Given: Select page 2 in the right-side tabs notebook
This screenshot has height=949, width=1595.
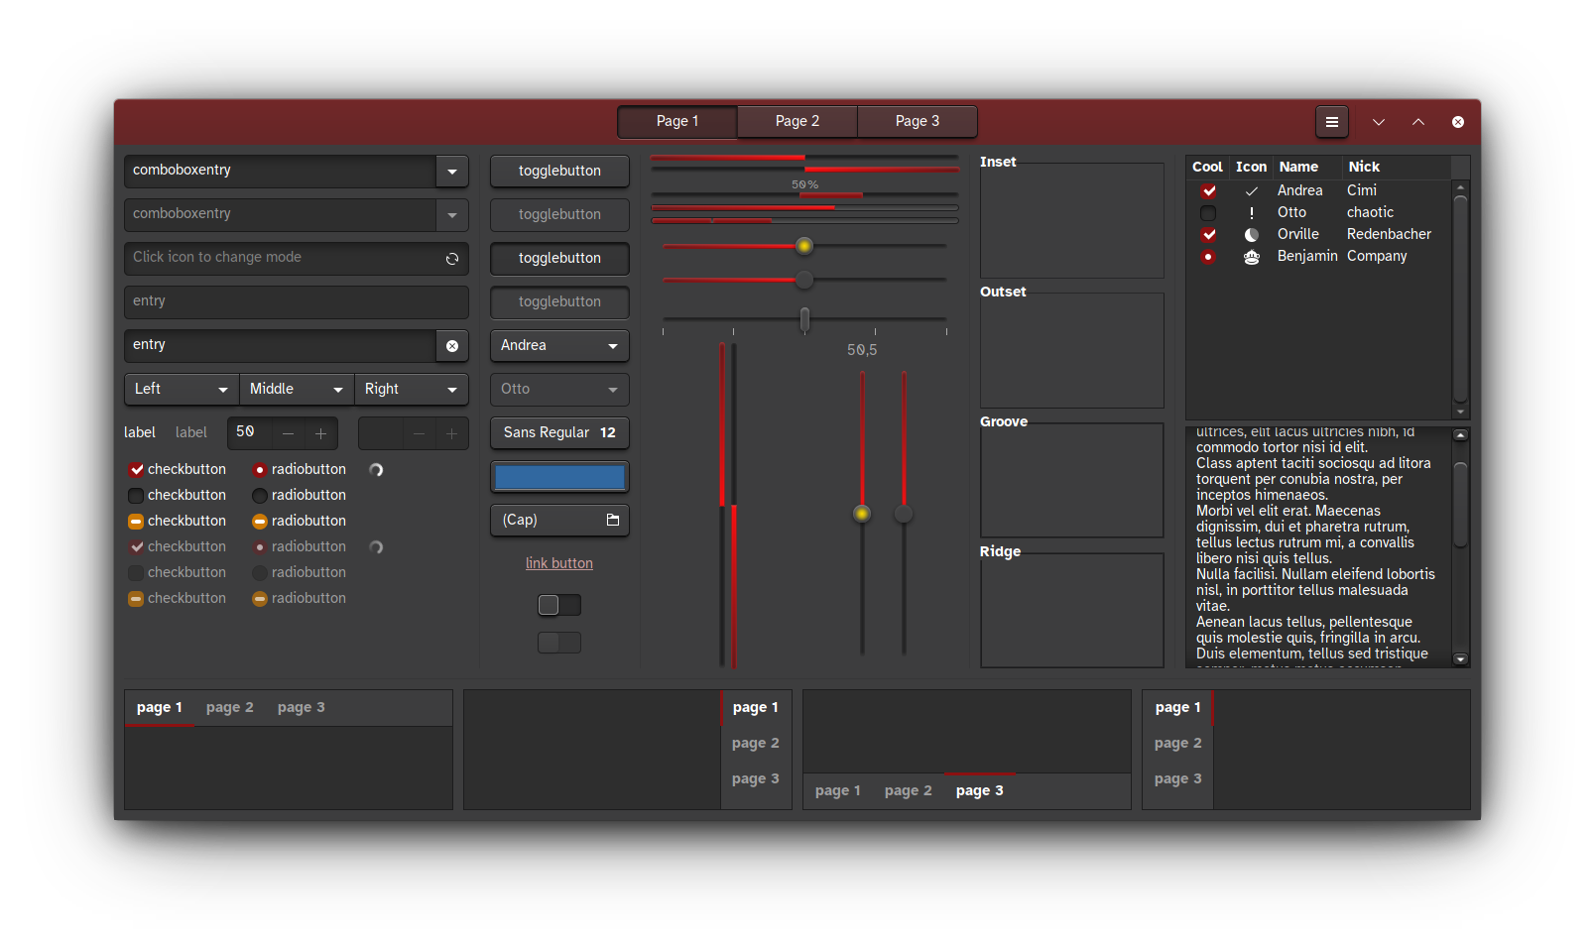Looking at the screenshot, I should point(756,744).
